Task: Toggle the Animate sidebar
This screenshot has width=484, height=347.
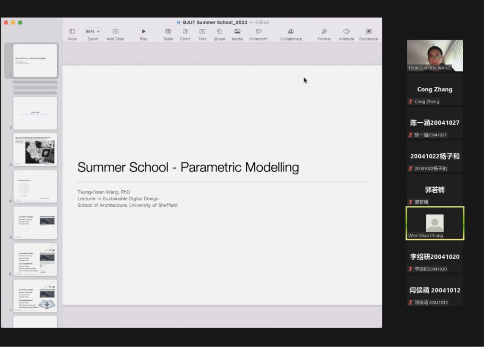Action: 346,32
